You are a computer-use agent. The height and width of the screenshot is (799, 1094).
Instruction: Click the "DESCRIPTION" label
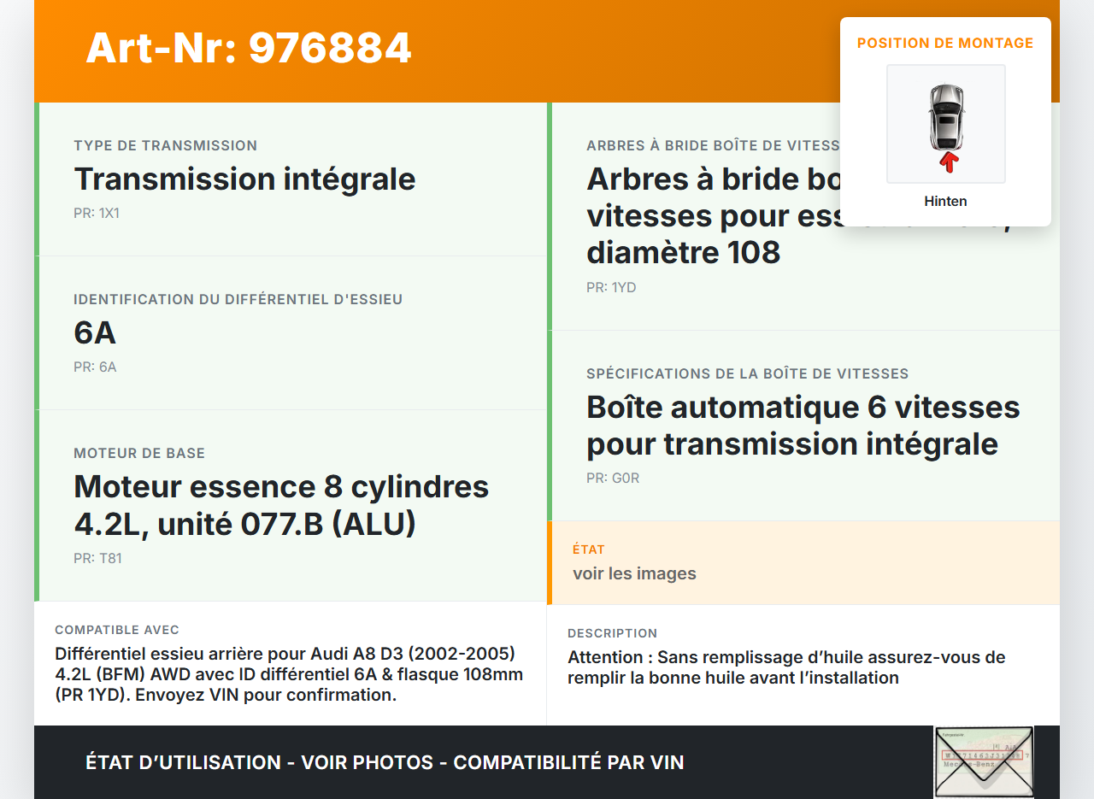tap(613, 633)
